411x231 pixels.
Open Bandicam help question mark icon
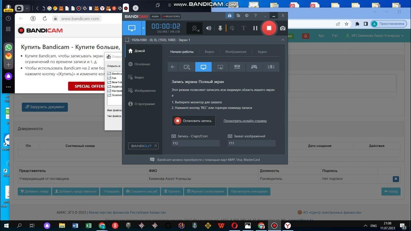pos(255,15)
